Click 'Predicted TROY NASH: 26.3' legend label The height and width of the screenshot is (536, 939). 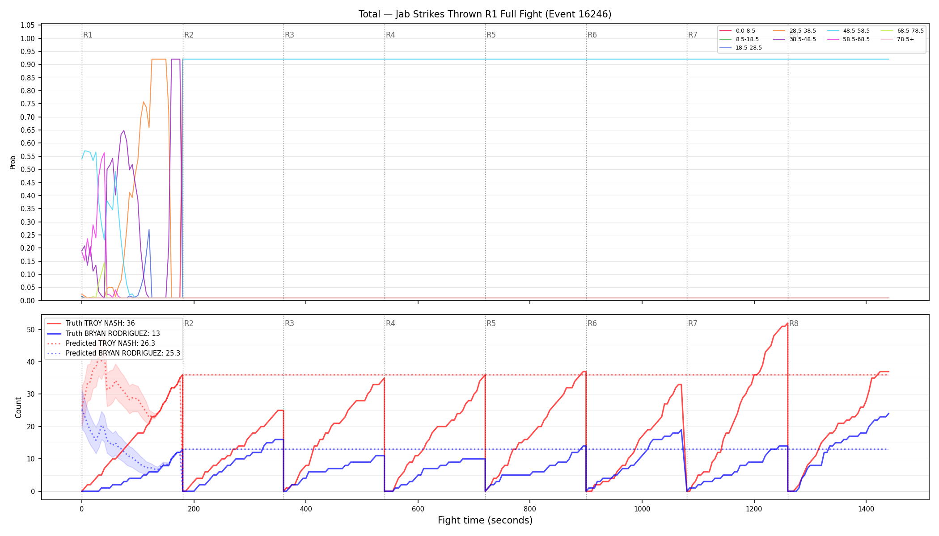pos(110,343)
